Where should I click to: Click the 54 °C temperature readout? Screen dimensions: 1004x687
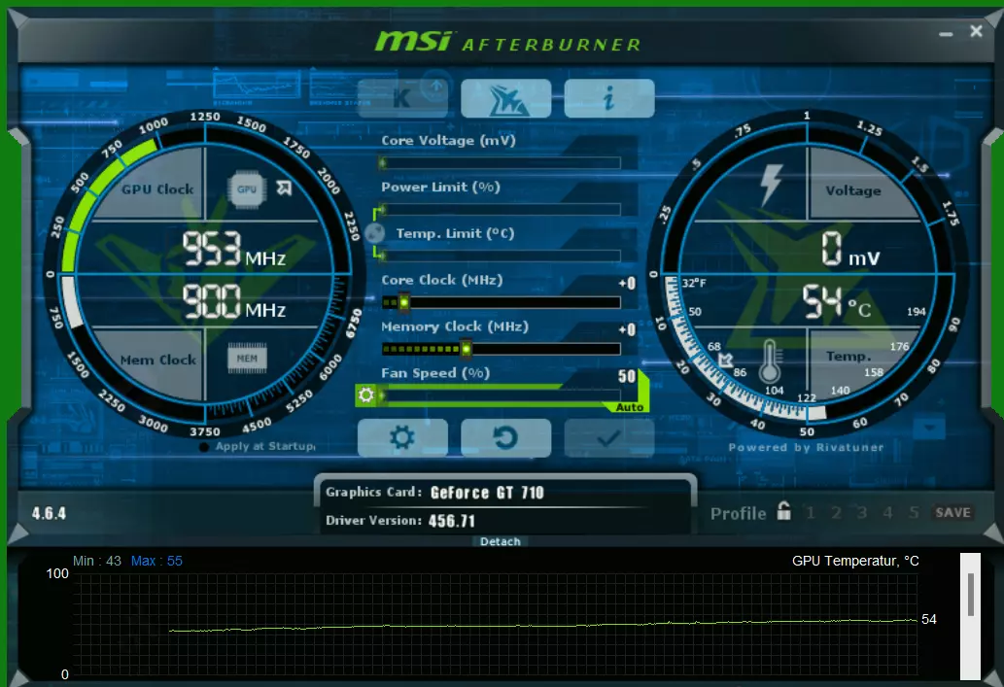coord(837,302)
